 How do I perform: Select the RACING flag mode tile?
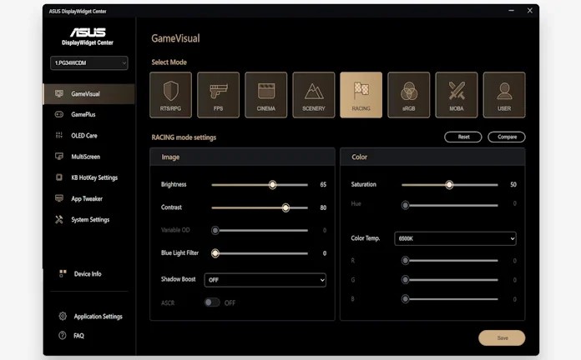tap(361, 95)
